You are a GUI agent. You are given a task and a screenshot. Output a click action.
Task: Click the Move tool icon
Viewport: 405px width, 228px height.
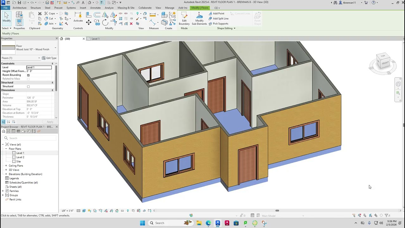point(89,22)
